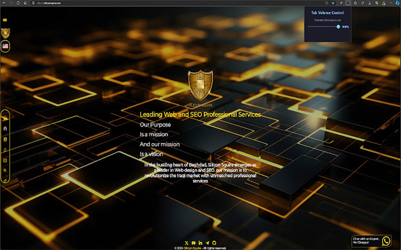
Task: Click the WhatsApp chat icon
Action: tap(386, 241)
